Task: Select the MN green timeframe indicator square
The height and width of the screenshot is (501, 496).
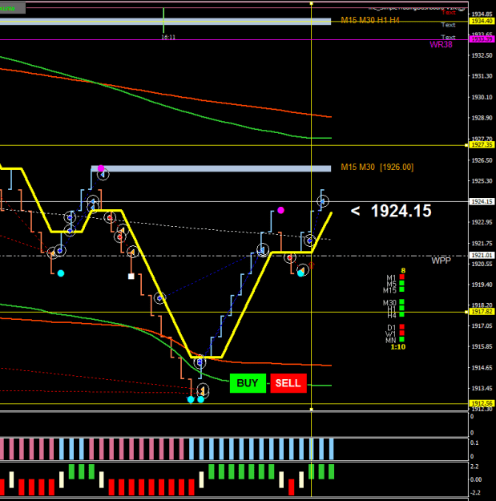Action: [x=401, y=339]
